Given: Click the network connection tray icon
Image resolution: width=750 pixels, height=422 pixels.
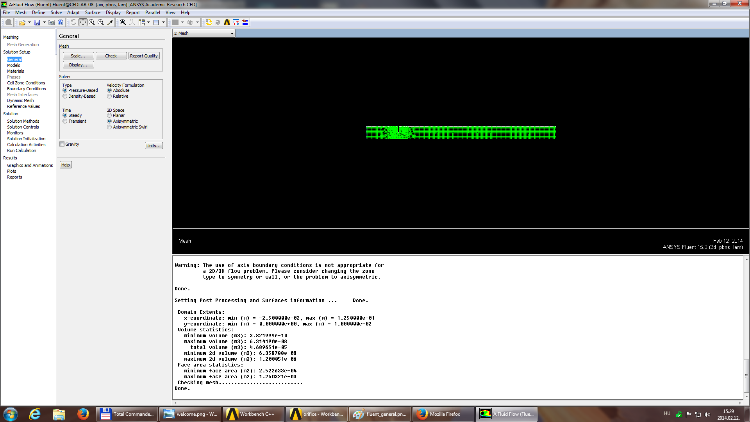Looking at the screenshot, I should click(x=698, y=415).
